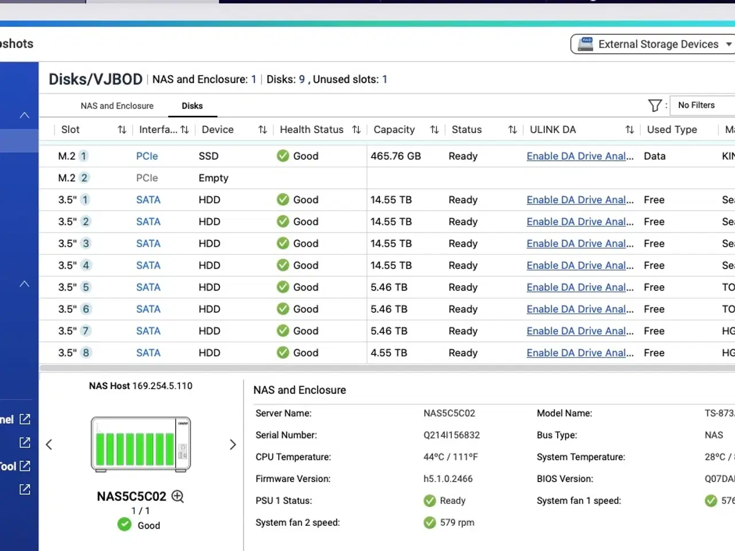This screenshot has height=551, width=735.
Task: Click Good health icon for 3.5" 8
Action: coord(283,352)
